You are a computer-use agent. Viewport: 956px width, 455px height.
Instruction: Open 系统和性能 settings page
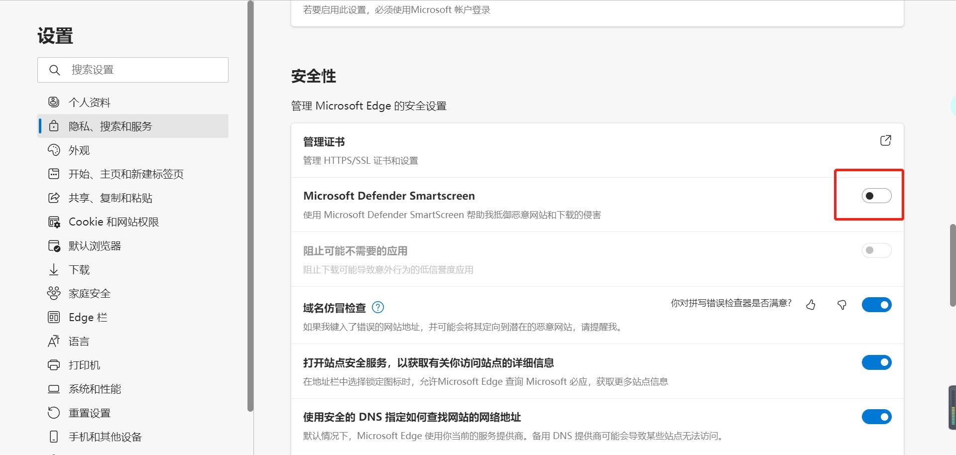95,389
